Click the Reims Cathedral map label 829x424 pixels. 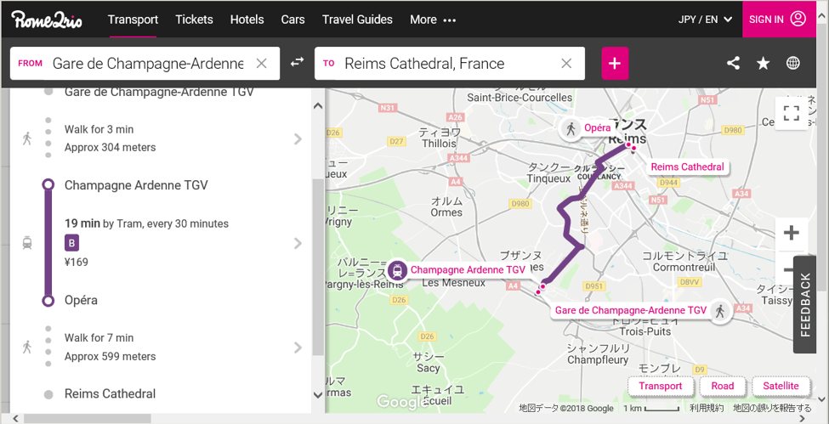click(x=687, y=167)
